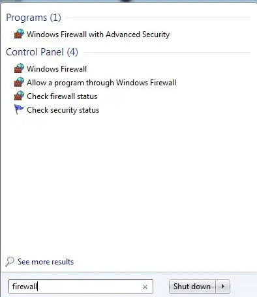Click the Programs (1) group header
Screen dimensions: 257x297
[33, 18]
